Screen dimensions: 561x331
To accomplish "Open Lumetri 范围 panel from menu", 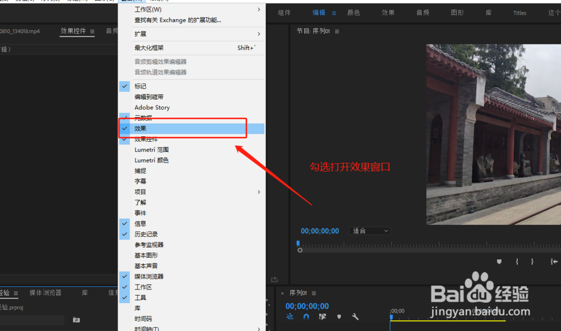I will click(191, 150).
